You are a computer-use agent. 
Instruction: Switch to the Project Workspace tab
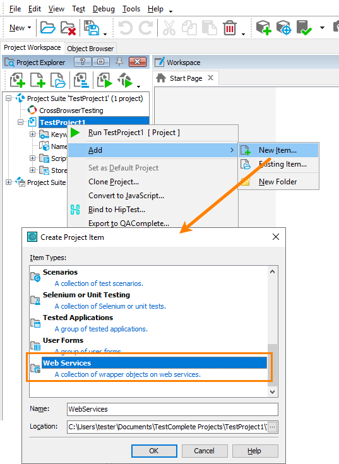pos(32,47)
